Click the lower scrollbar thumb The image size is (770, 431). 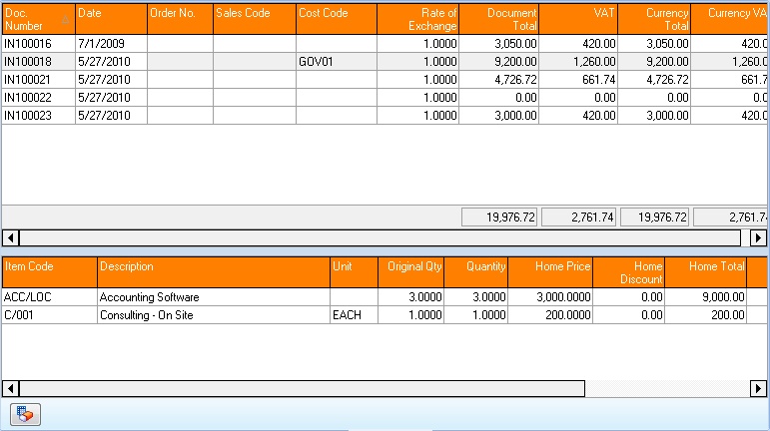[x=302, y=388]
